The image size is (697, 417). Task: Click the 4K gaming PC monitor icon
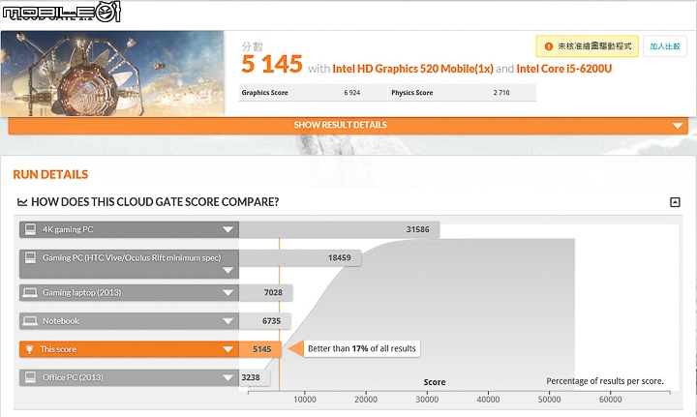pyautogui.click(x=30, y=229)
